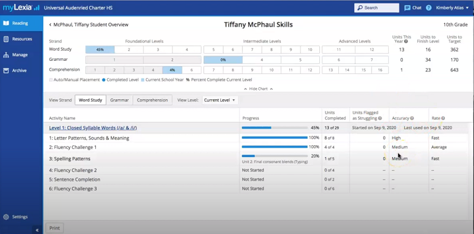This screenshot has height=234, width=474.
Task: Click Spelling Patterns 20% progress bar
Action: (274, 156)
